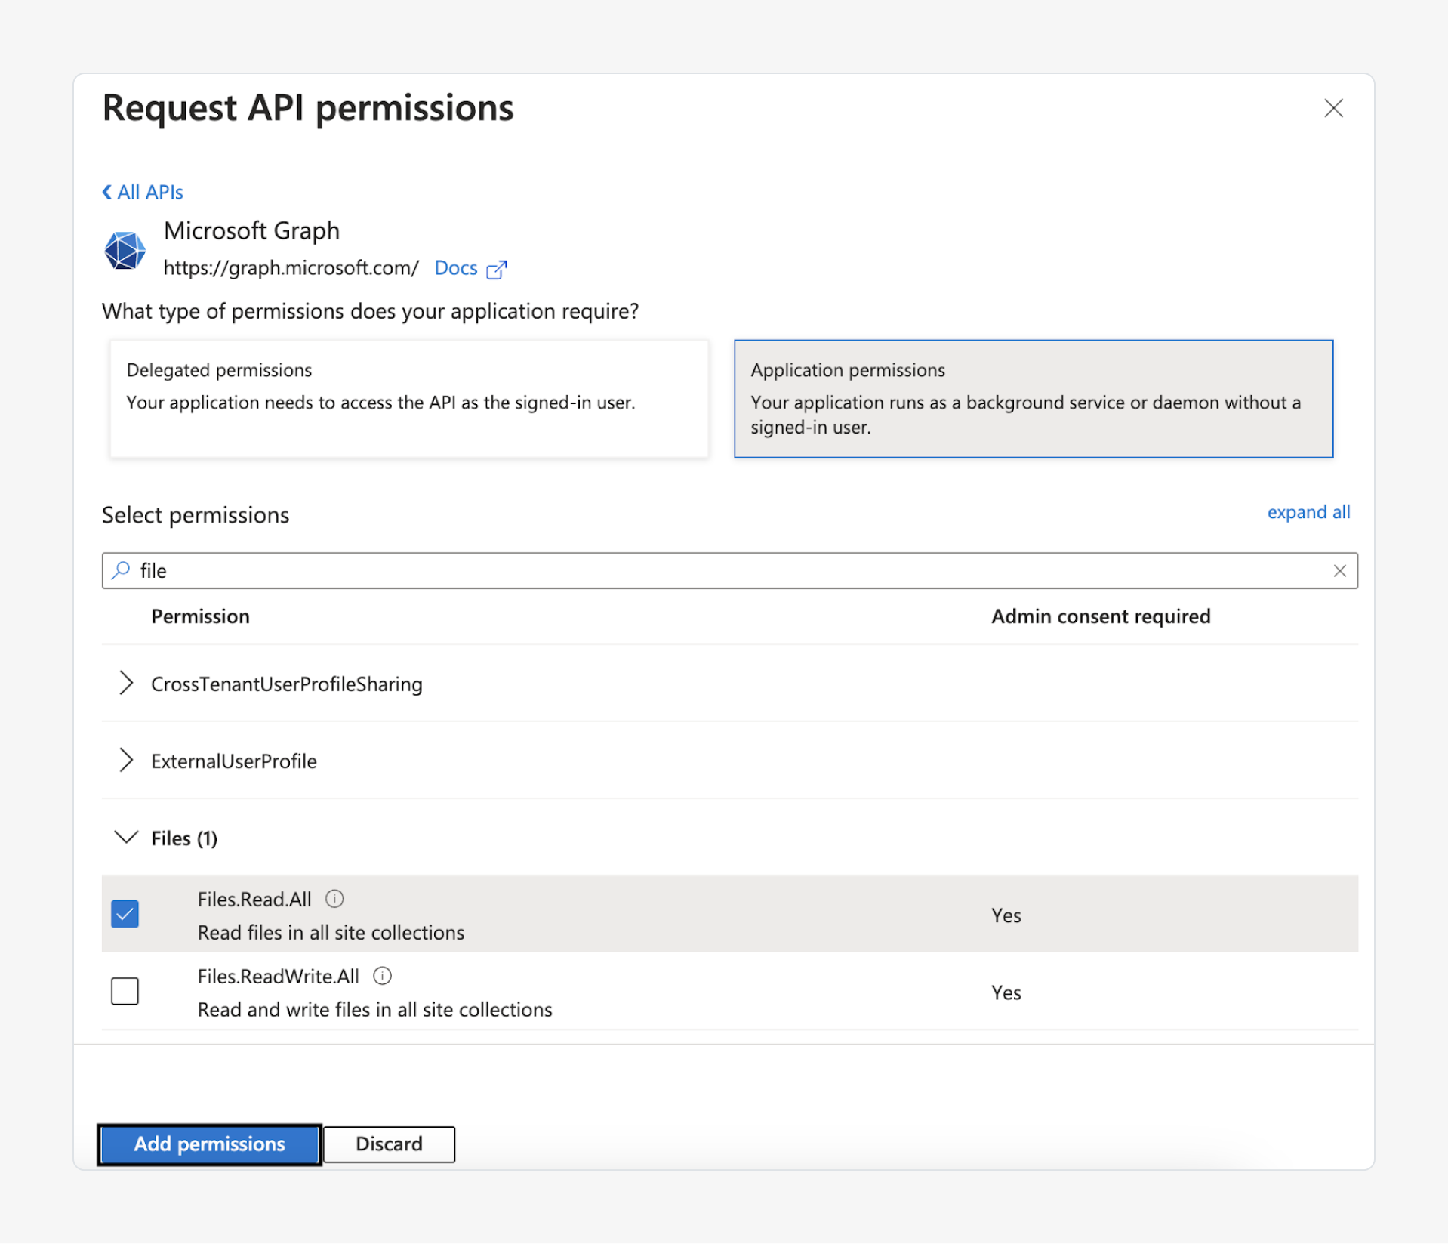Click the back chevron beside All APIs

(x=107, y=192)
